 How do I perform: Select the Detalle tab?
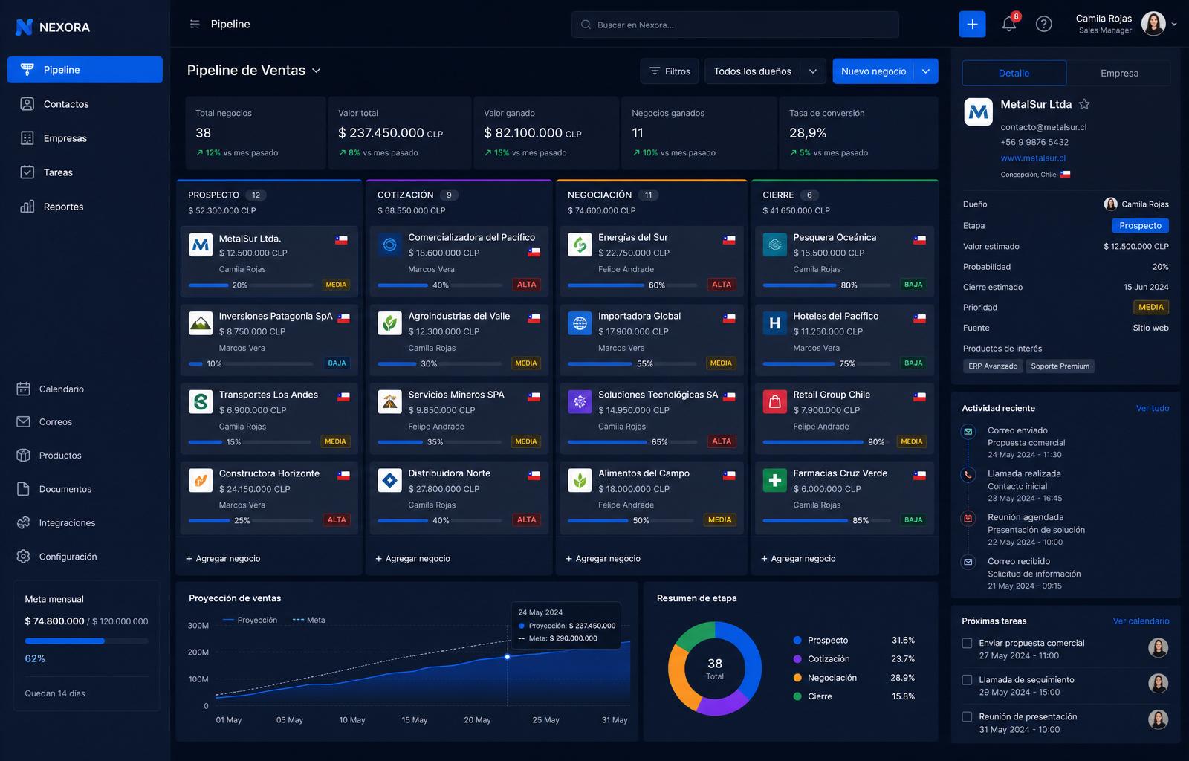coord(1014,73)
